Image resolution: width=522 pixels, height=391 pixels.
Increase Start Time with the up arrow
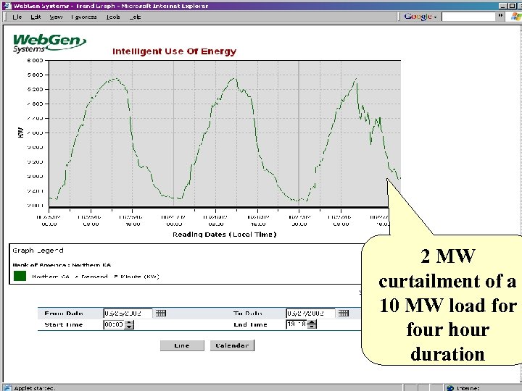pyautogui.click(x=129, y=322)
